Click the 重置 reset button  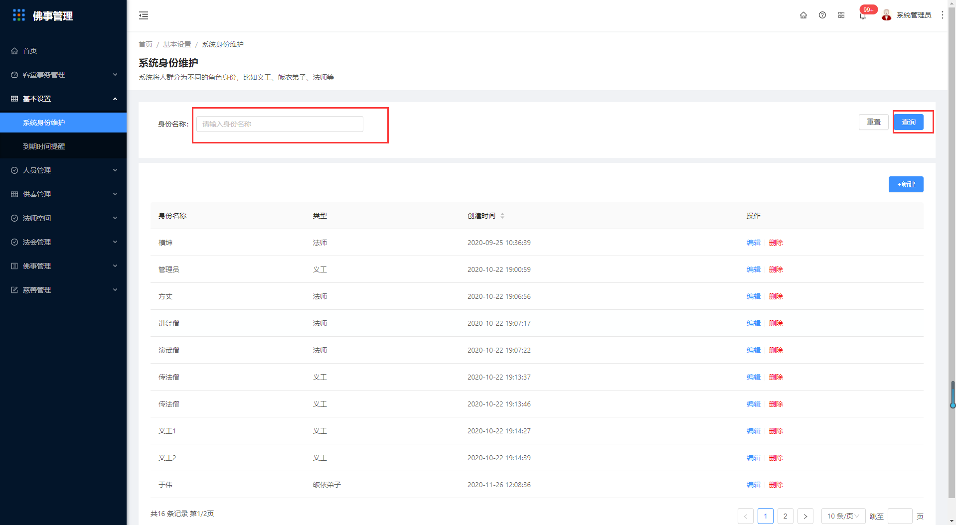pos(874,122)
